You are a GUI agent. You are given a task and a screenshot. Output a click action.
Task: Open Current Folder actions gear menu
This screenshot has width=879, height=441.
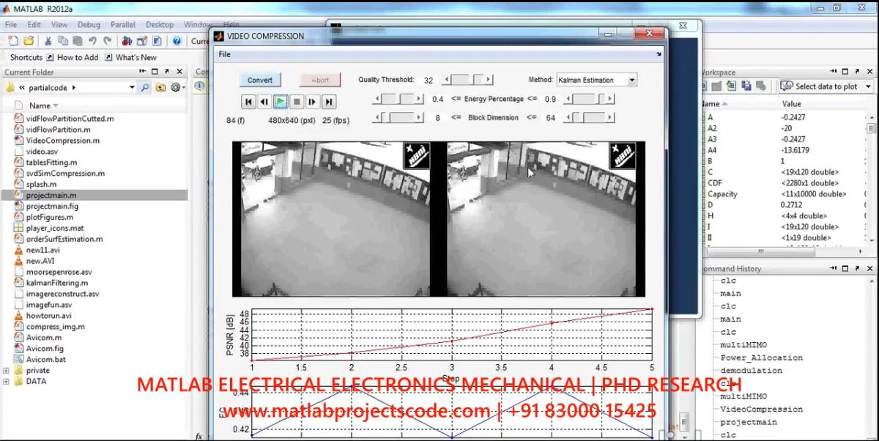click(x=177, y=87)
